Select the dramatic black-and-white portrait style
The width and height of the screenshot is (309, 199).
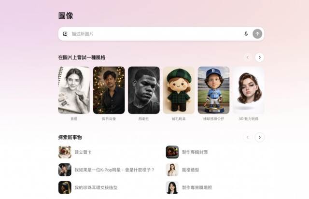pyautogui.click(x=144, y=90)
